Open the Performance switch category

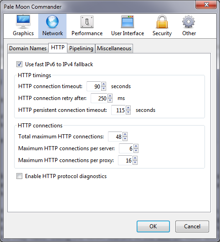point(87,26)
